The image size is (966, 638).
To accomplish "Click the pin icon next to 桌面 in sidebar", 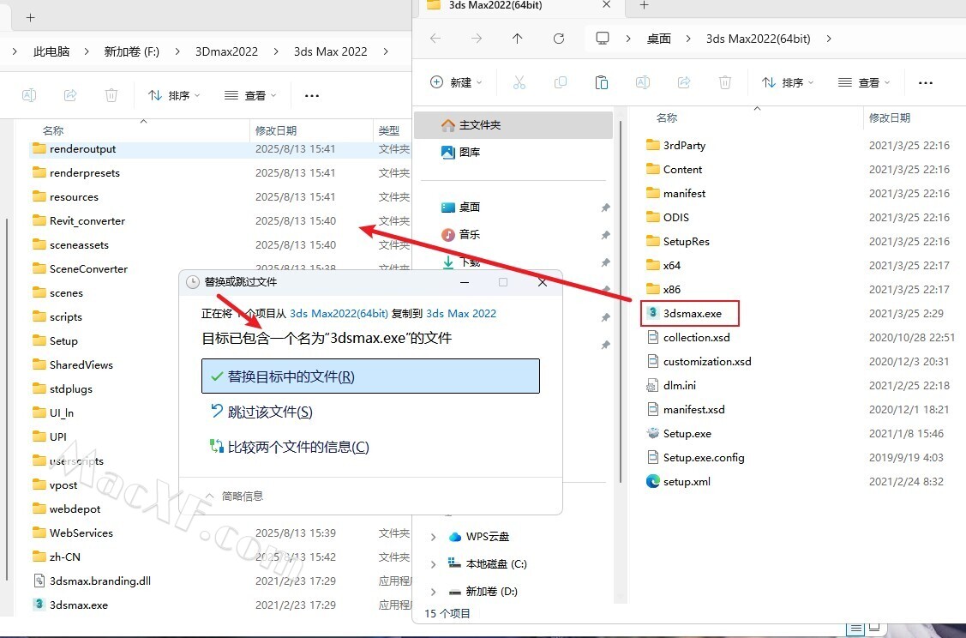I will [606, 208].
